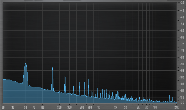Click the 700 Hz frequency axis label
The height and width of the screenshot is (110, 186).
coord(90,107)
